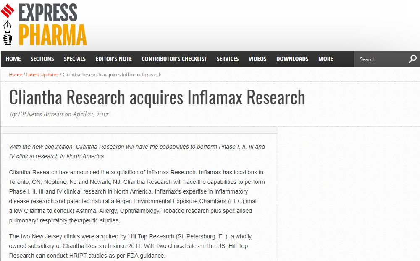Open DOWNLOADS from the navigation bar

(x=292, y=59)
